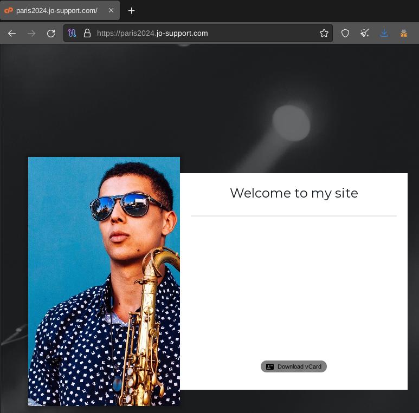The height and width of the screenshot is (413, 419).
Task: Bookmark this page with the star icon
Action: (x=324, y=33)
